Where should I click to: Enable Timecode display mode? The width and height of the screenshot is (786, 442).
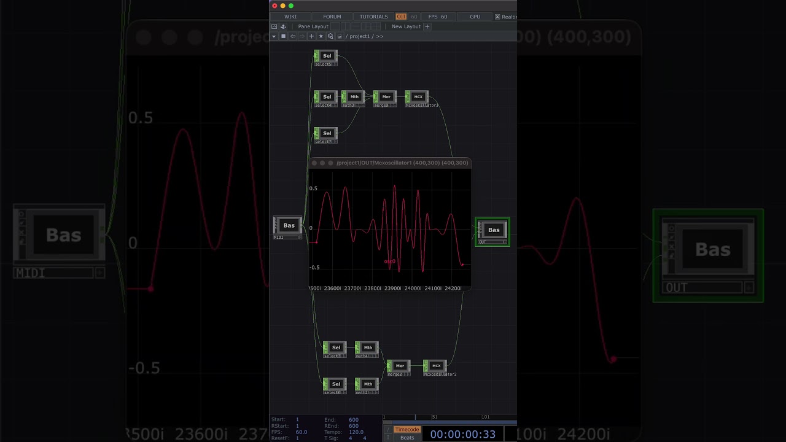coord(407,430)
